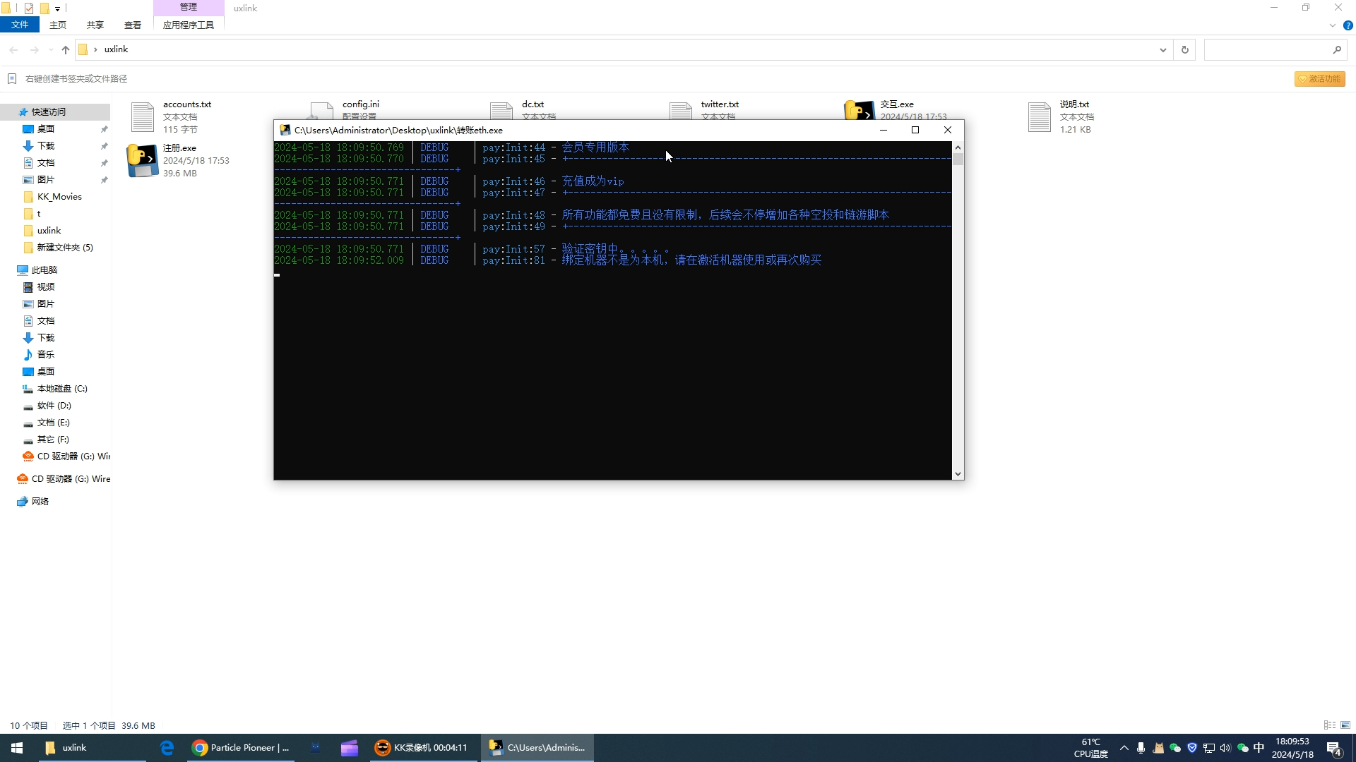Open 软件 (D:) drive
This screenshot has width=1356, height=762.
coord(55,405)
